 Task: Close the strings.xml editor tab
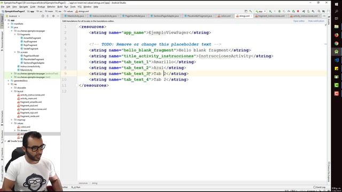click(x=251, y=16)
